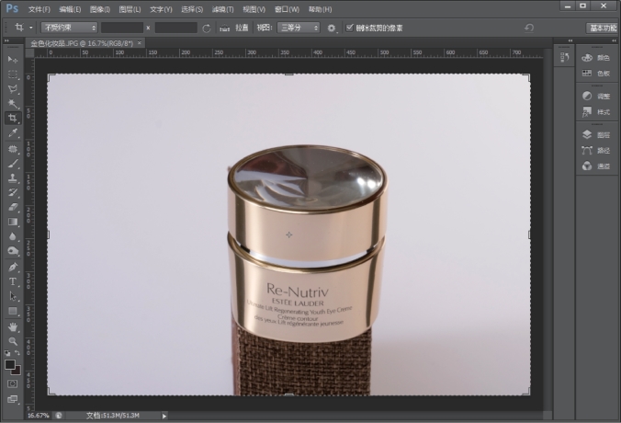The image size is (621, 423).
Task: Expand the toolbox to two columns
Action: coord(6,40)
